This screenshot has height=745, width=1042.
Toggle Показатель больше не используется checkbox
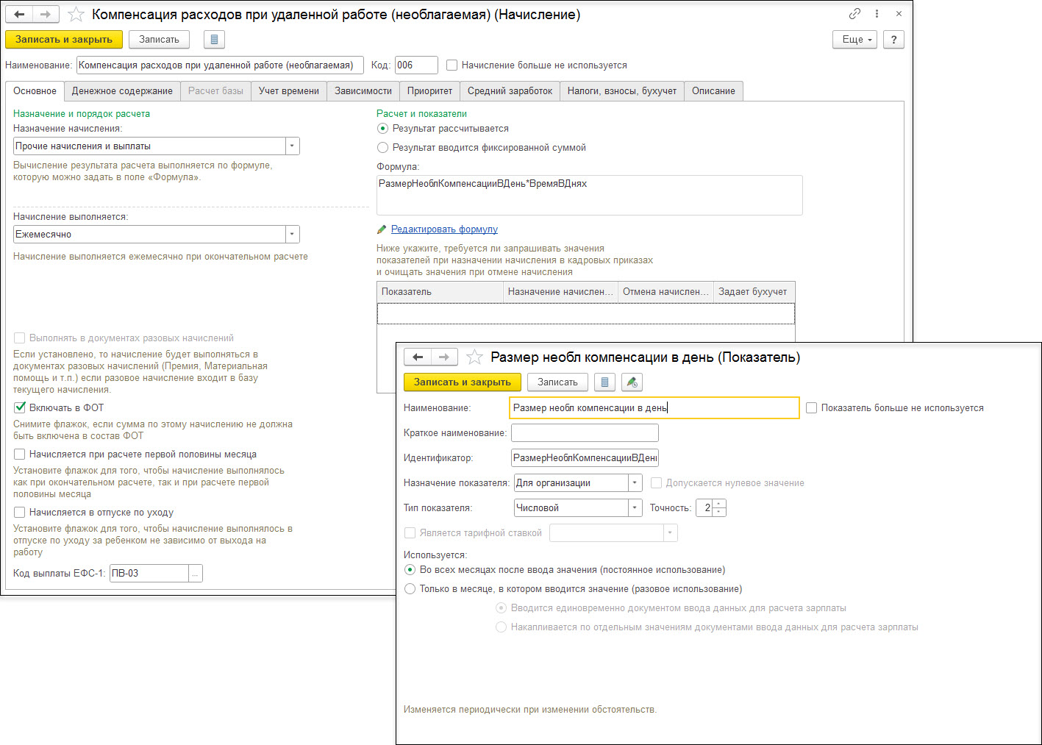click(812, 408)
